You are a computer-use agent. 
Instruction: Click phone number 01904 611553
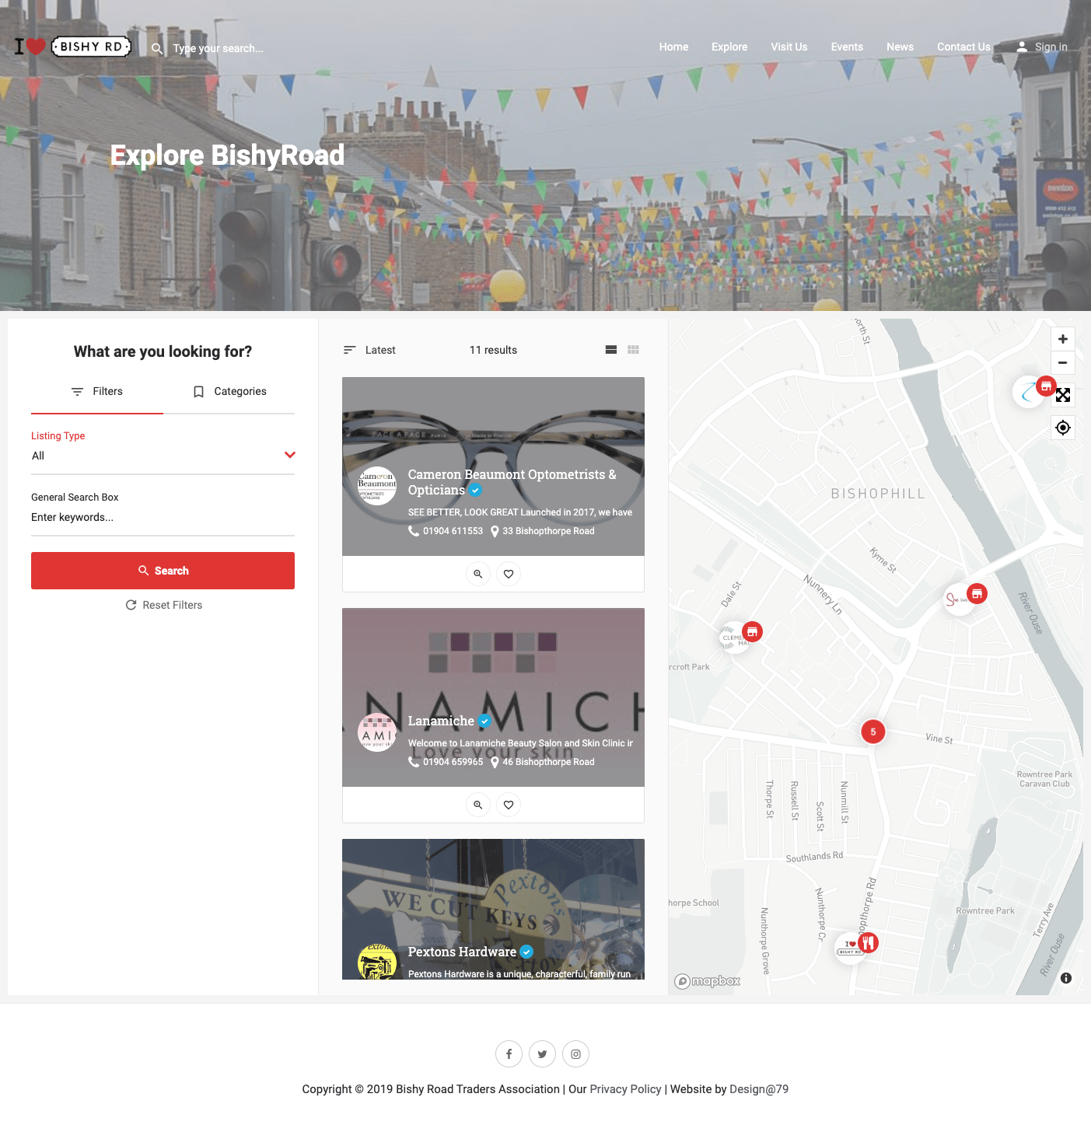click(x=453, y=531)
